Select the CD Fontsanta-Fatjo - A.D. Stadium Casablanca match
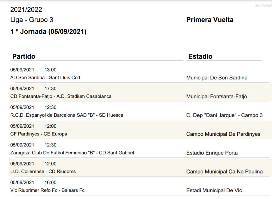The width and height of the screenshot is (272, 199). [x=61, y=96]
